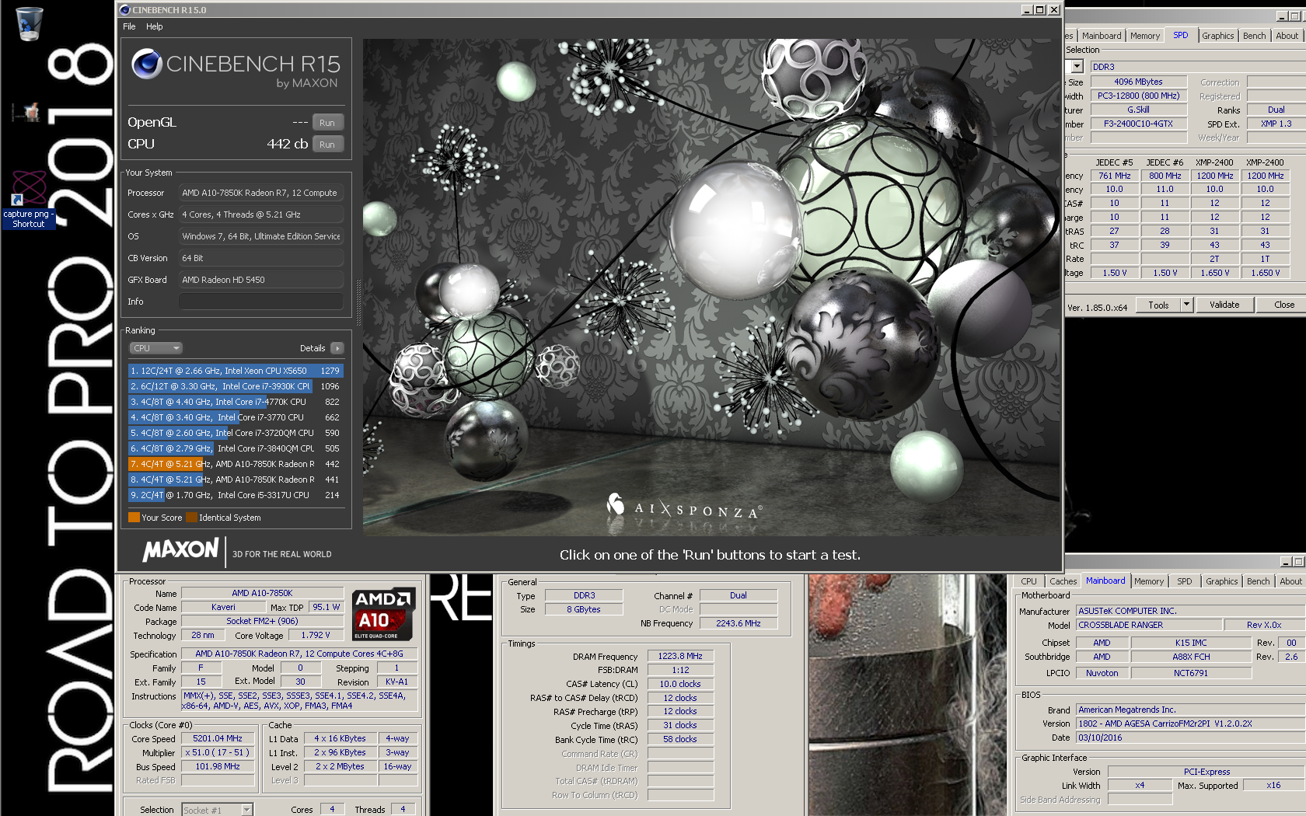Image resolution: width=1306 pixels, height=816 pixels.
Task: Select ranking row 5 Intel Core i7-3720QM
Action: point(236,433)
